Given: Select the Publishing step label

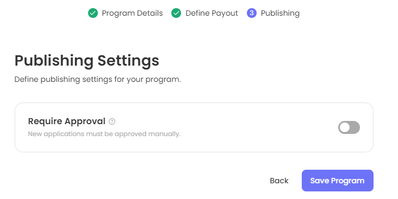Looking at the screenshot, I should pos(280,13).
